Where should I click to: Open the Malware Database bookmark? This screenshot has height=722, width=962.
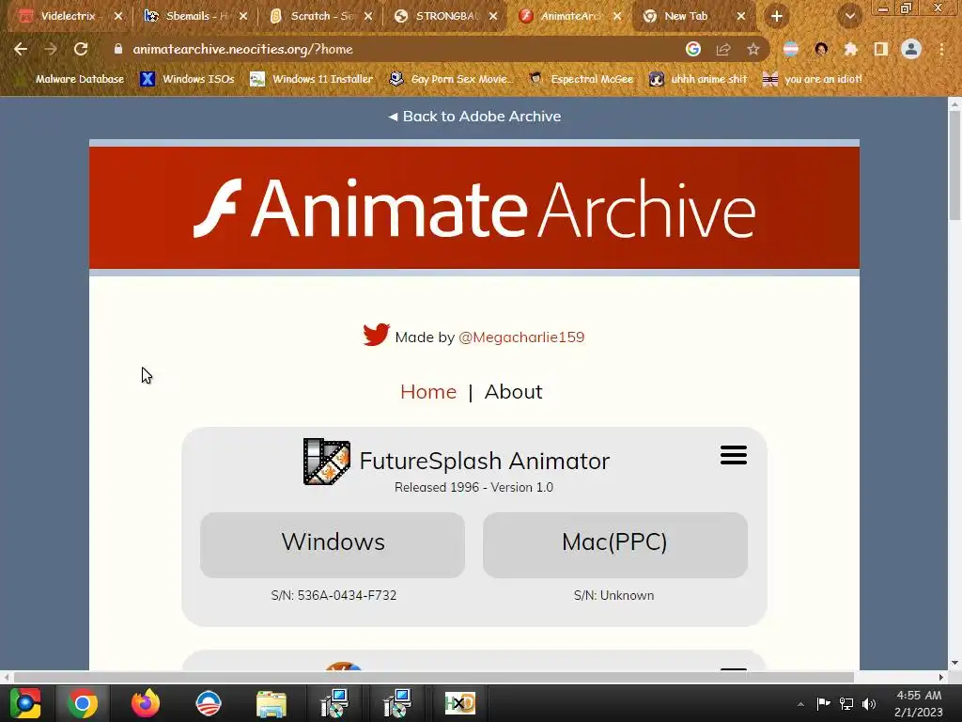[x=70, y=79]
